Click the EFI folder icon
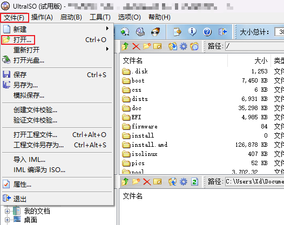Image resolution: width=284 pixels, height=225 pixels. pos(126,117)
